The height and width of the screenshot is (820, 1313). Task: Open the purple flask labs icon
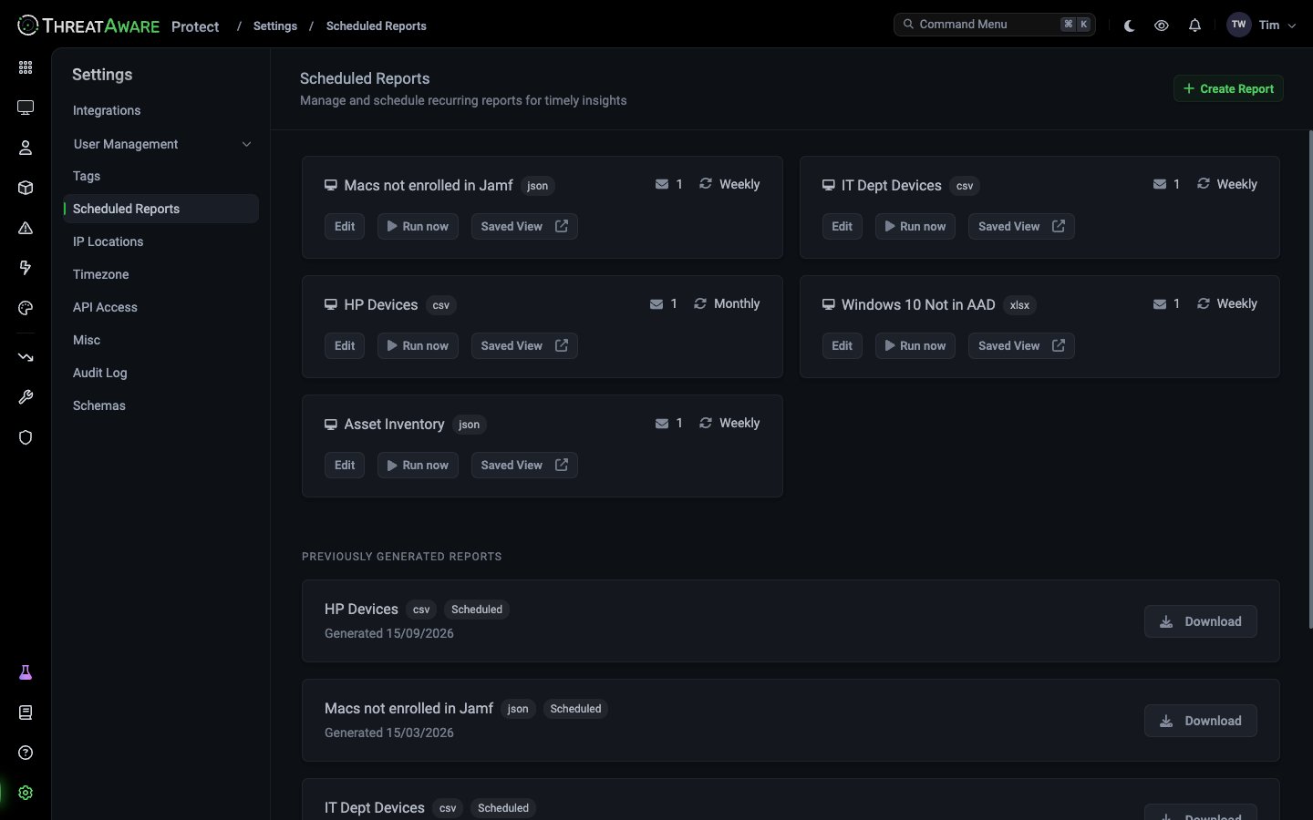tap(26, 672)
